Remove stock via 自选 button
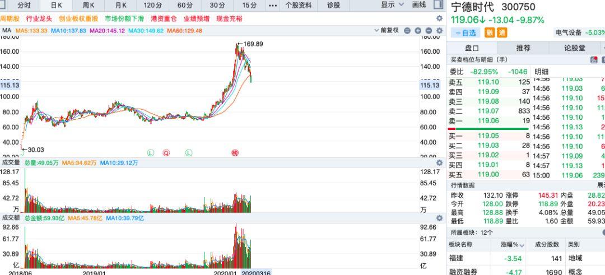 point(466,33)
